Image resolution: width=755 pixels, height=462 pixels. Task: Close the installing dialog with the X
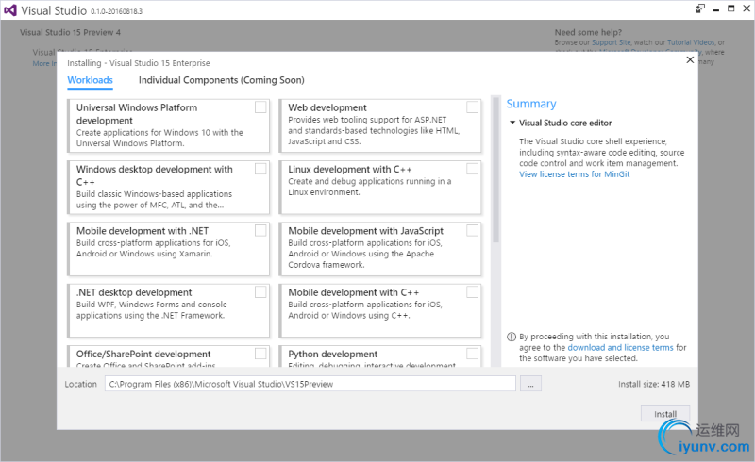click(689, 59)
